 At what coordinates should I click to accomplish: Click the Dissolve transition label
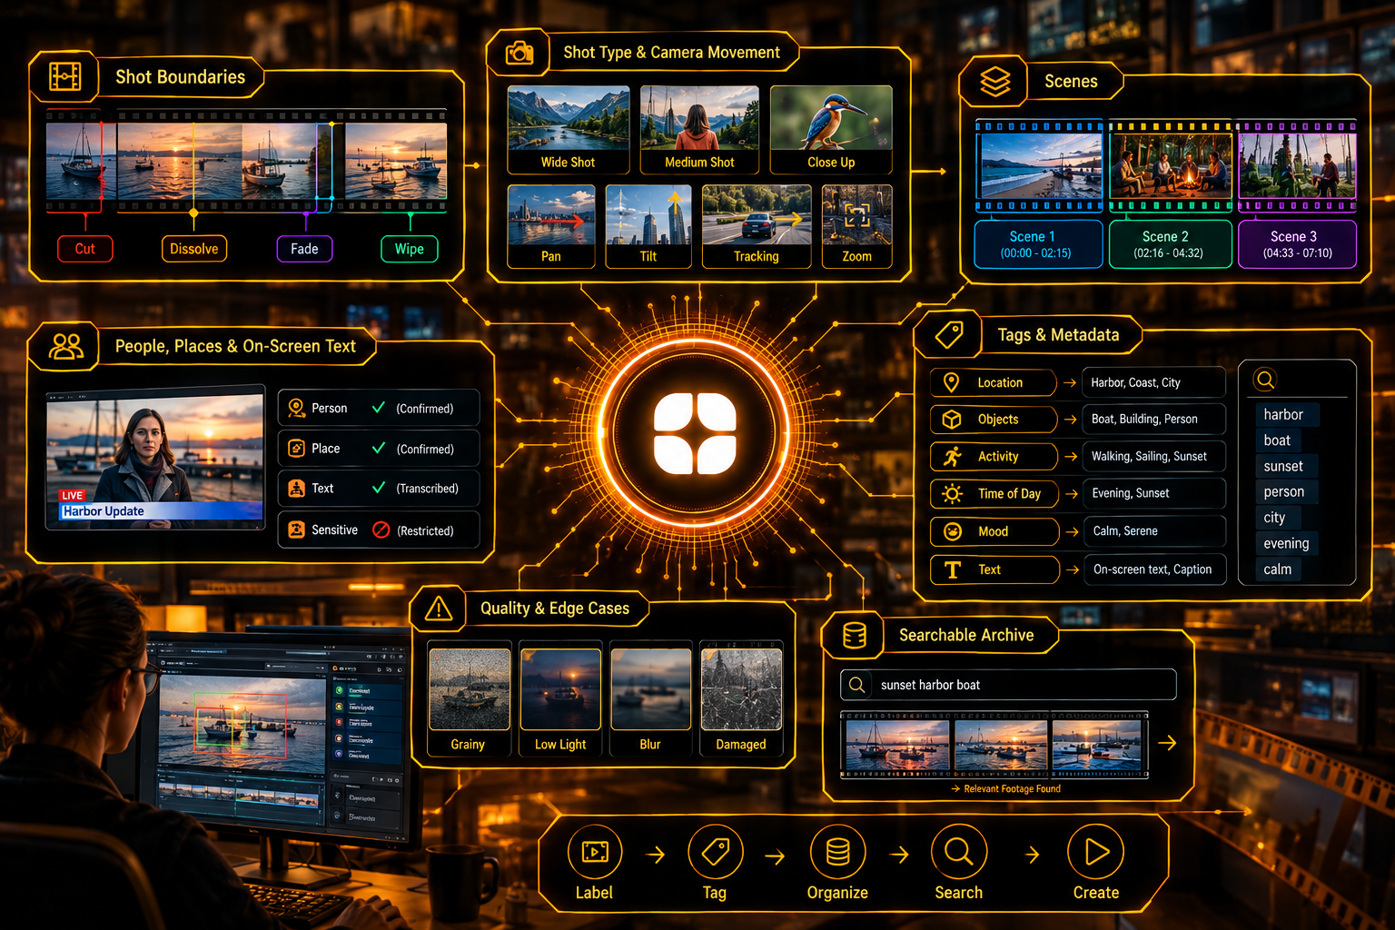coord(194,249)
